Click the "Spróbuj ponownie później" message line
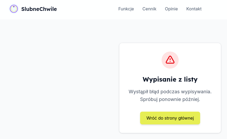 click(x=170, y=99)
